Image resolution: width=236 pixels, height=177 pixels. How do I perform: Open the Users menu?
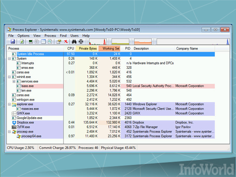click(x=74, y=36)
